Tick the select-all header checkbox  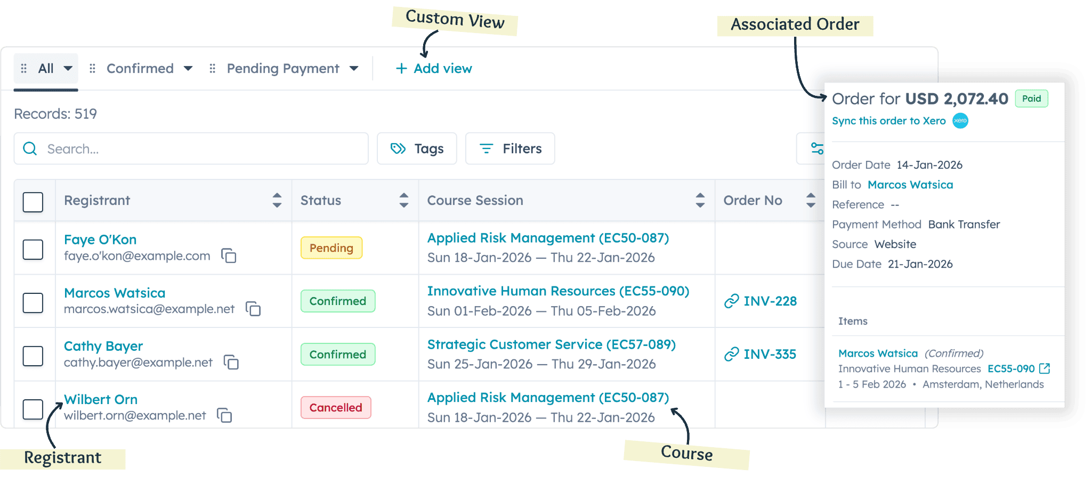(x=33, y=202)
